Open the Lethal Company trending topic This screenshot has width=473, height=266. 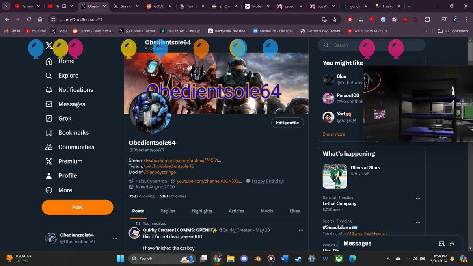point(339,203)
